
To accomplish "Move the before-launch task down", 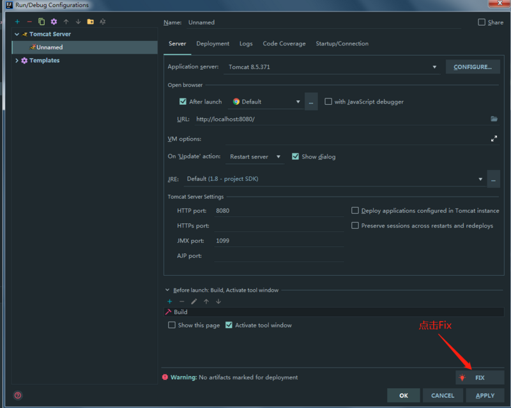I will (x=218, y=301).
